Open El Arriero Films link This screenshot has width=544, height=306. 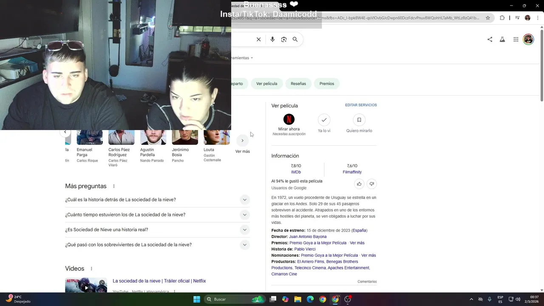310,262
